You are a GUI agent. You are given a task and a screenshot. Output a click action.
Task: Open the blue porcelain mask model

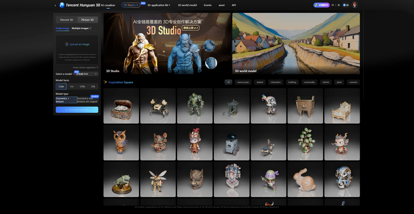(342, 179)
